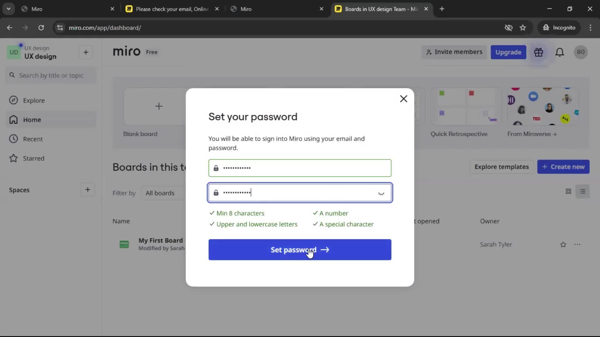This screenshot has height=337, width=600.
Task: Go back in browser history
Action: tap(10, 28)
